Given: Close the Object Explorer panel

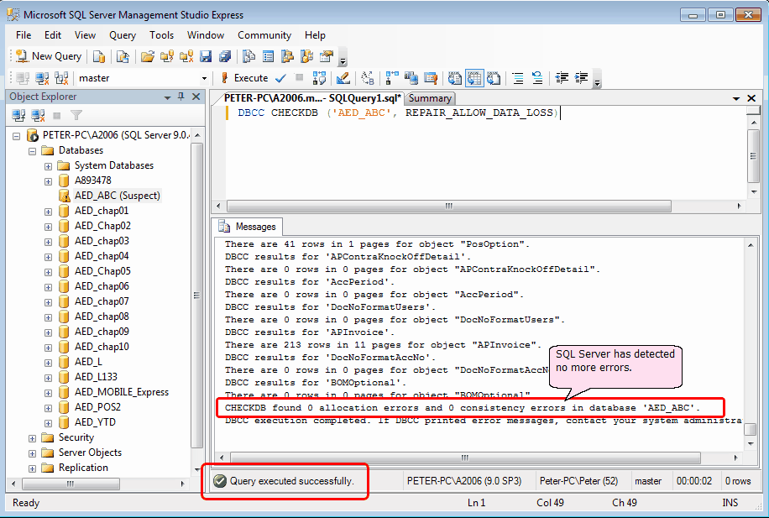Looking at the screenshot, I should pos(196,97).
